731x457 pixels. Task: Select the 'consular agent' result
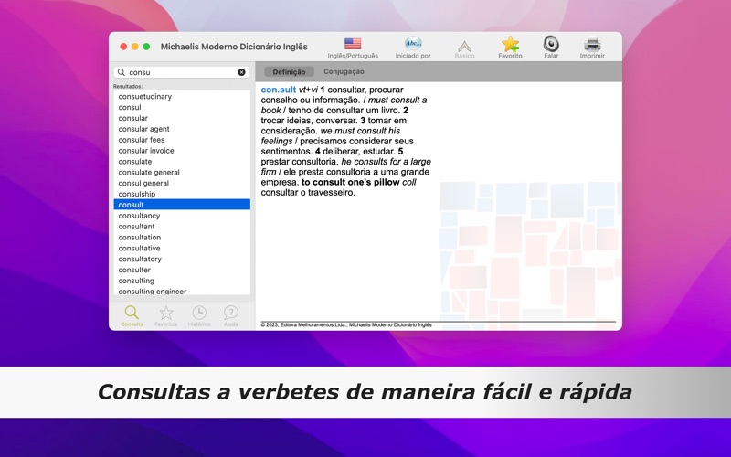(x=182, y=129)
